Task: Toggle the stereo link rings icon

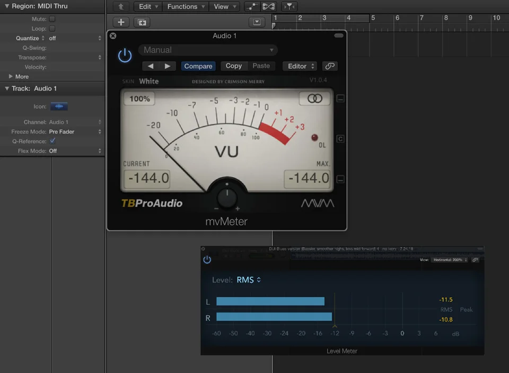Action: pos(314,98)
